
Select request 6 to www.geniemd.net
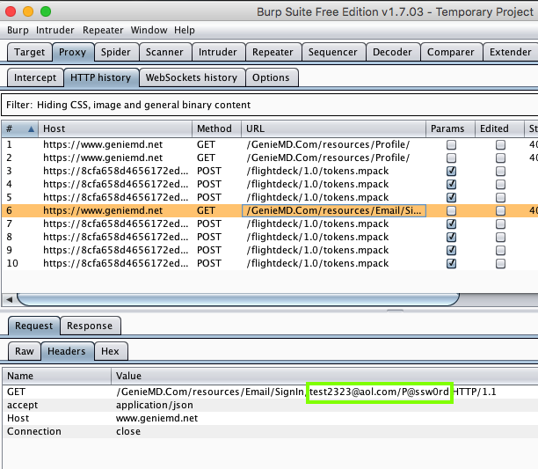tap(103, 210)
